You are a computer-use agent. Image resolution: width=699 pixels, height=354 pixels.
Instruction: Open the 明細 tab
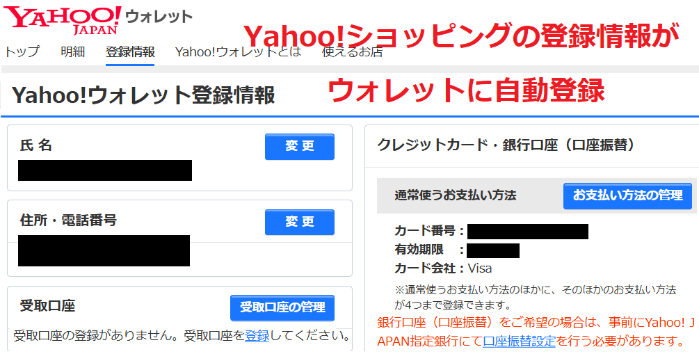coord(72,52)
